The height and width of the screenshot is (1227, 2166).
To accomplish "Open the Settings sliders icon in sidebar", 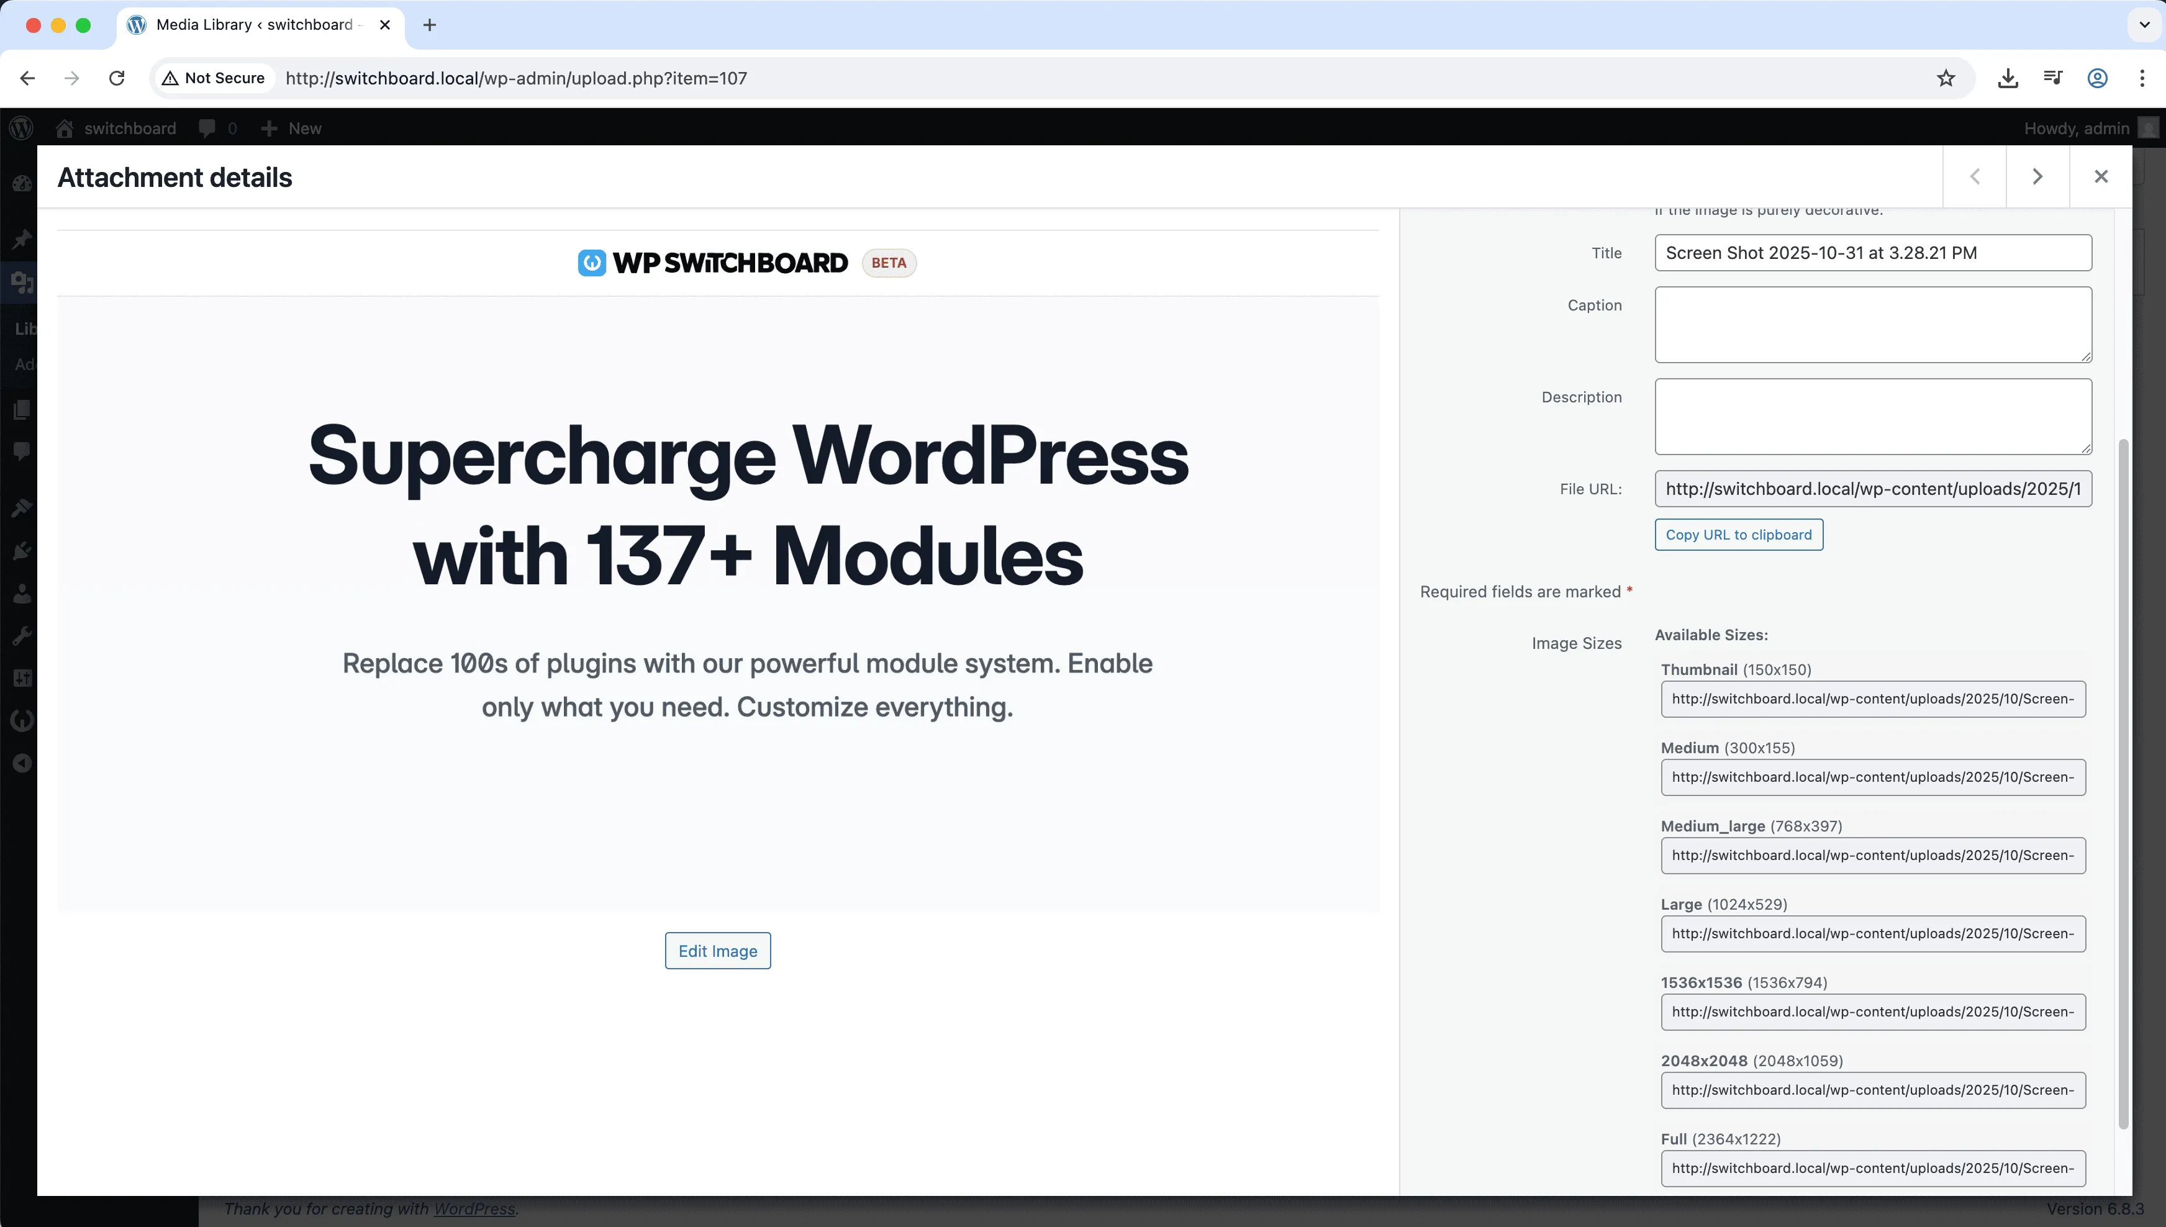I will (23, 677).
